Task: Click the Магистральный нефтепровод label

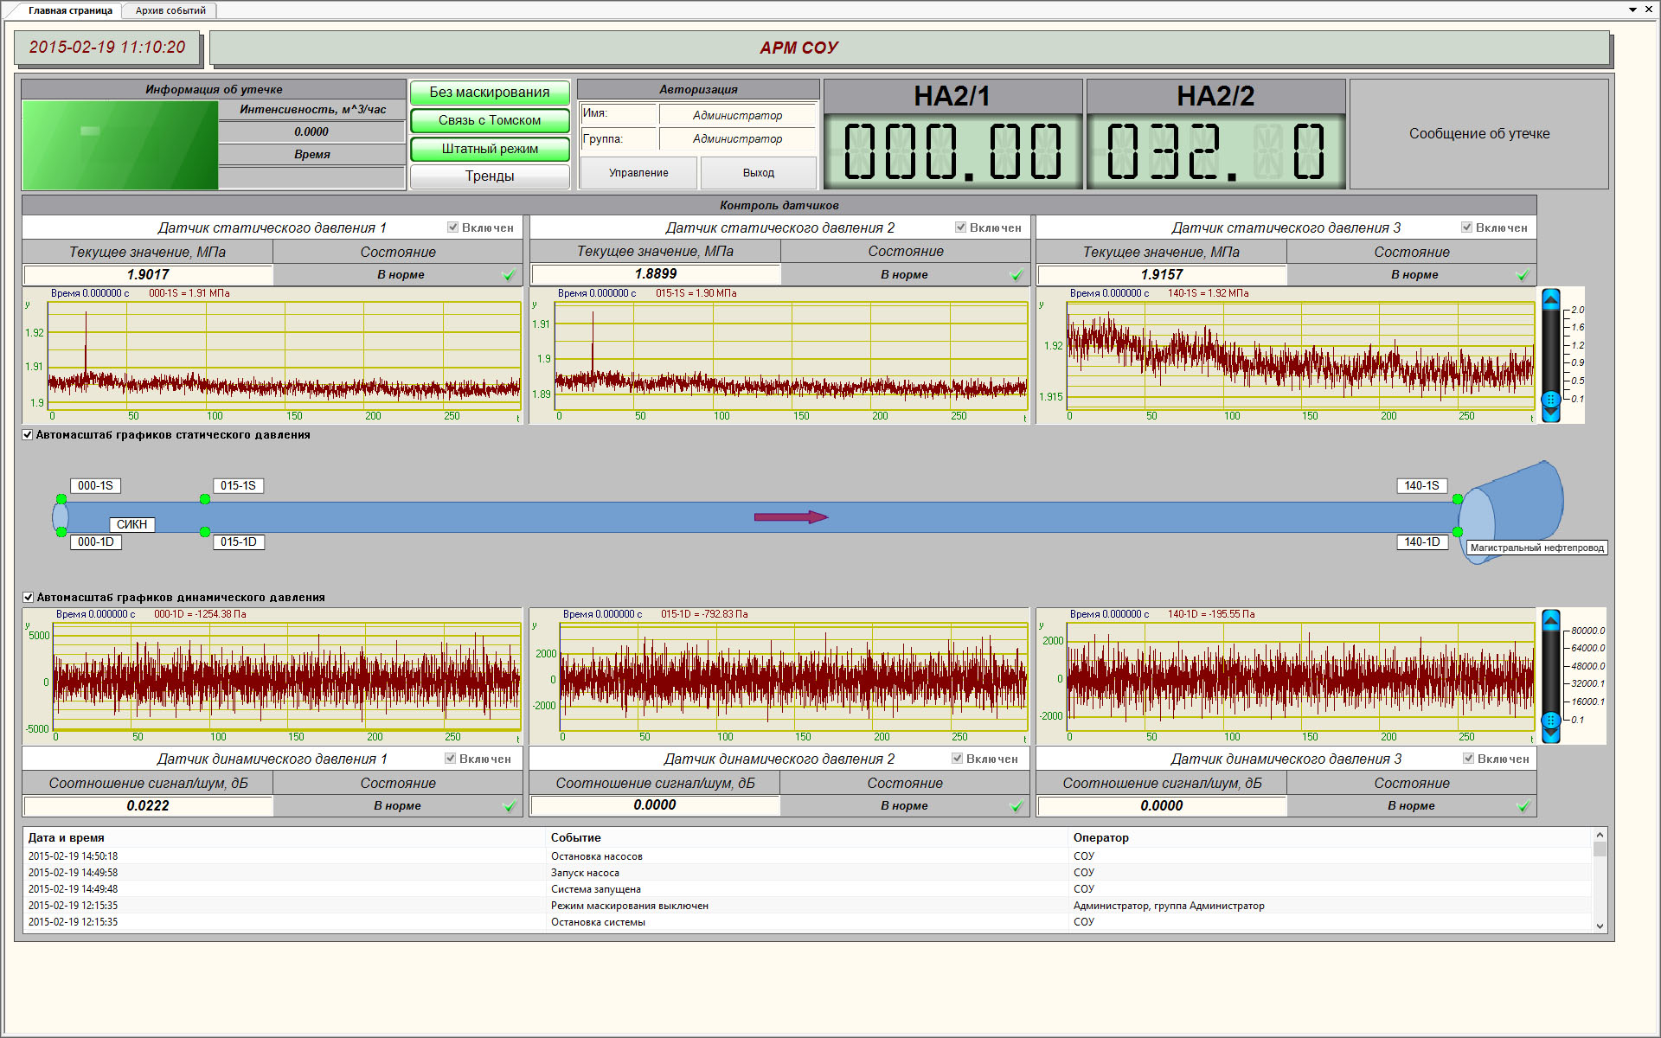Action: coord(1536,548)
